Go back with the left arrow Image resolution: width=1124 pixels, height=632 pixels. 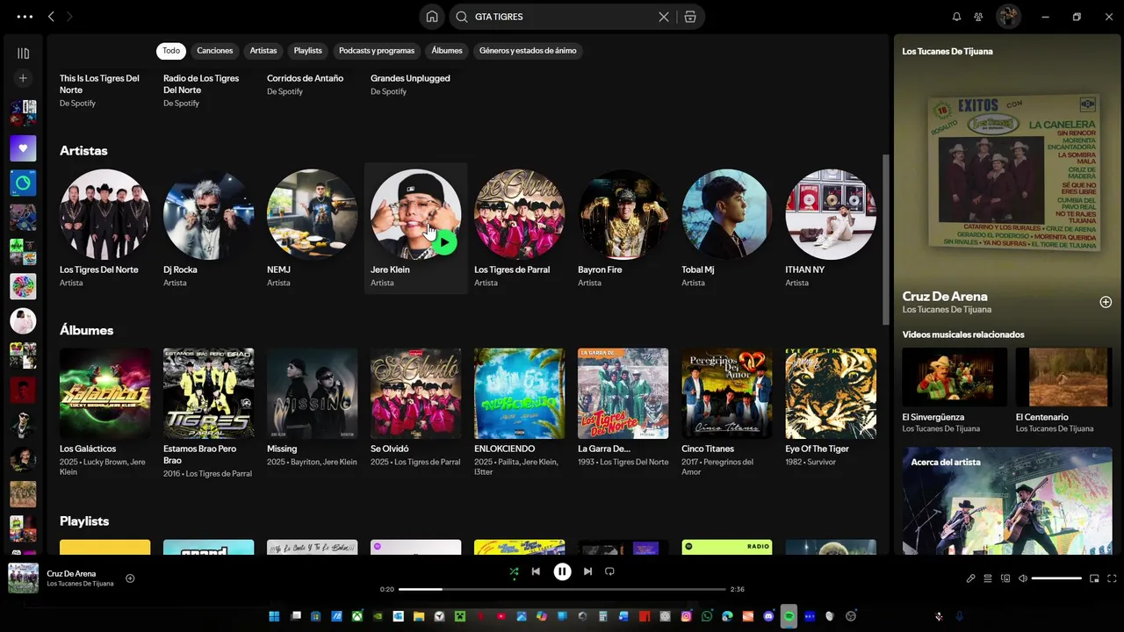coord(51,17)
